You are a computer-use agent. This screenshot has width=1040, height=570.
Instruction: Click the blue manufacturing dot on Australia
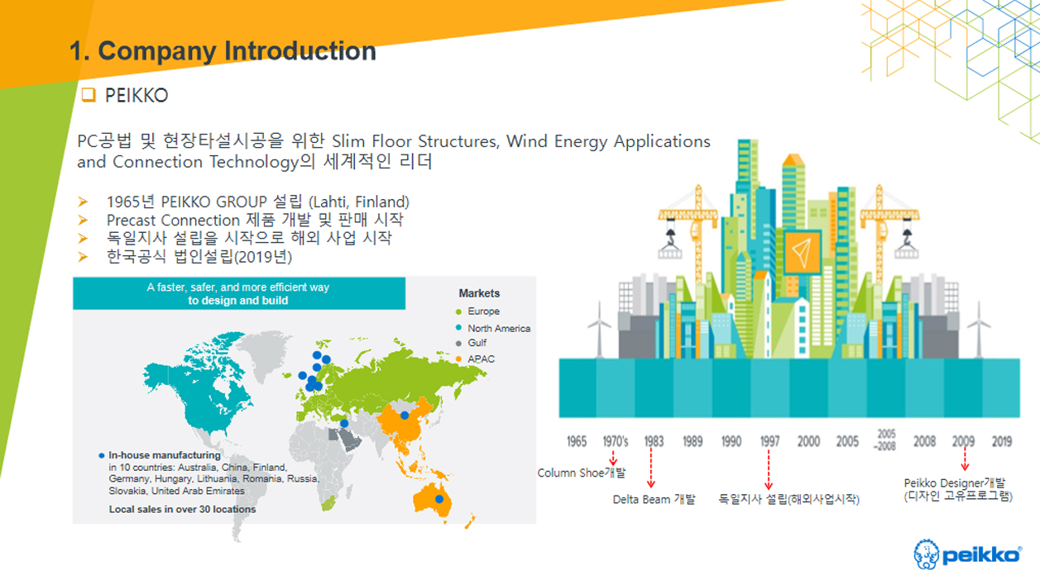pyautogui.click(x=439, y=499)
